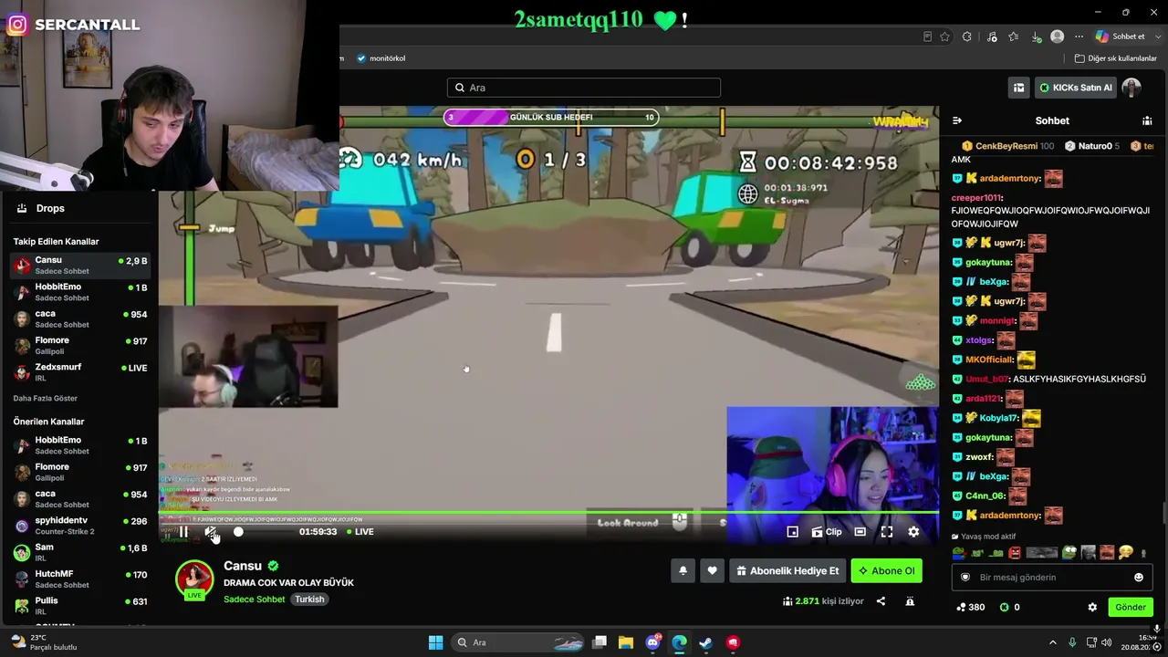Open browser extensions puzzle icon
Viewport: 1168px width, 657px height.
tap(967, 36)
